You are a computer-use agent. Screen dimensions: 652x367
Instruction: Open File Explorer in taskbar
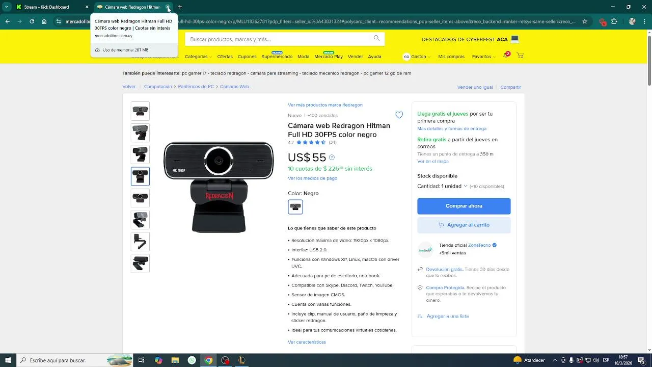[175, 360]
